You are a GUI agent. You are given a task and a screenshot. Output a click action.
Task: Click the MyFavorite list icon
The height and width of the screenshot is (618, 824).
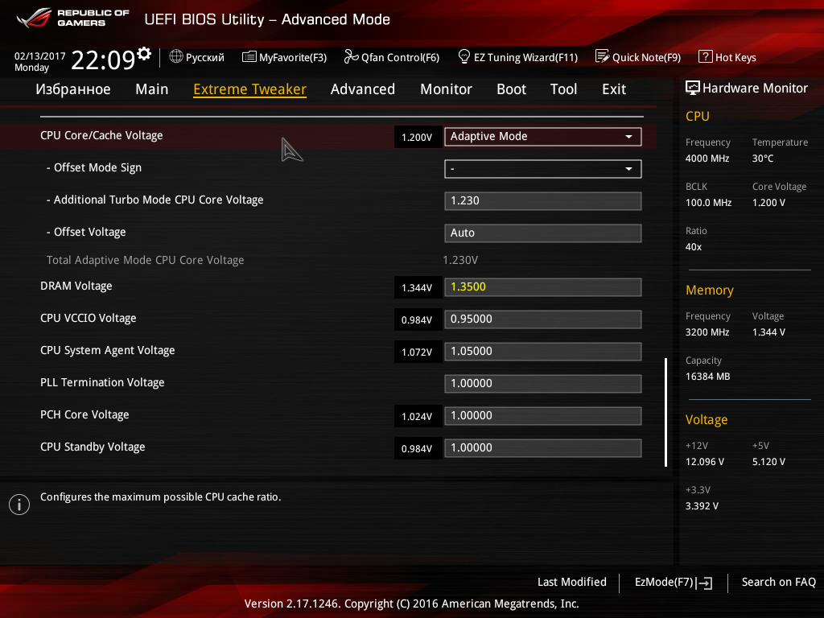point(249,57)
